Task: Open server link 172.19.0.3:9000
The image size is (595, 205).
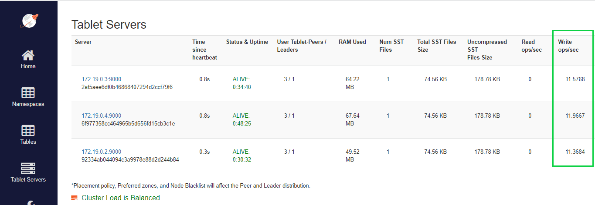Action: pyautogui.click(x=101, y=79)
